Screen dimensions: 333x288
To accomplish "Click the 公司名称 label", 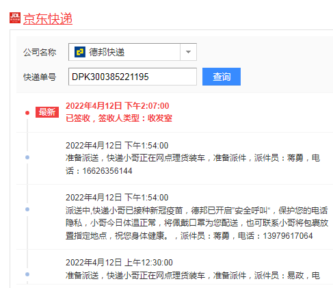I will tap(40, 52).
